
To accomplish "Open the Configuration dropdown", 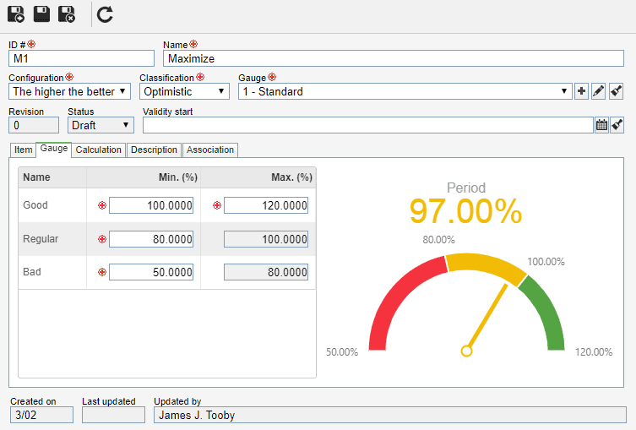I will point(69,91).
